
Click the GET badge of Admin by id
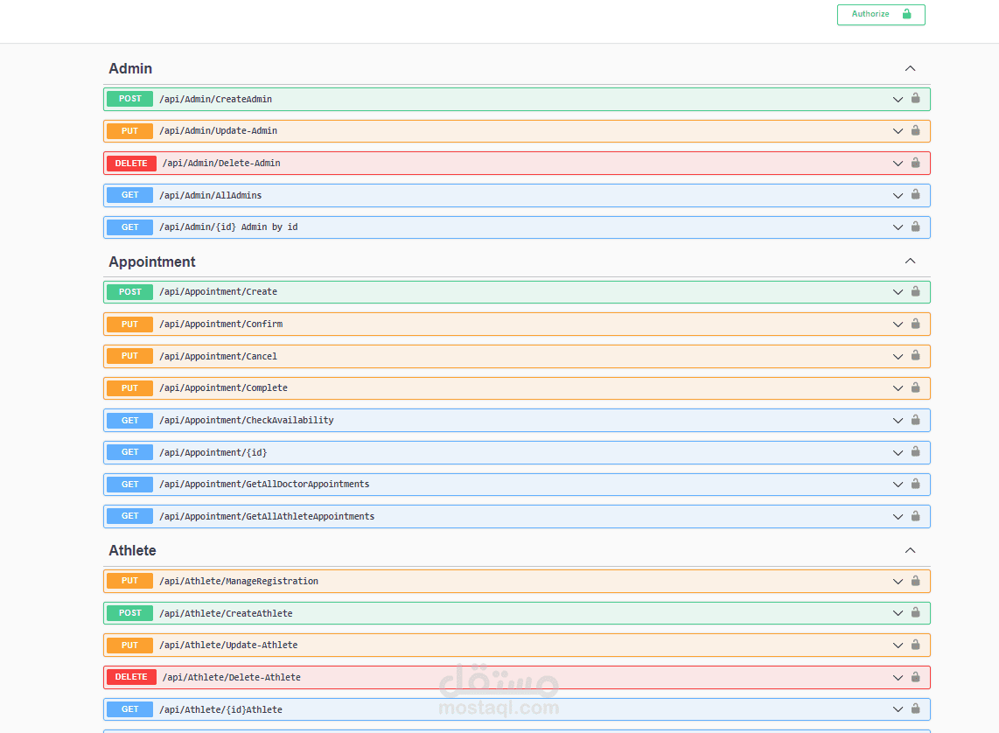(x=130, y=227)
